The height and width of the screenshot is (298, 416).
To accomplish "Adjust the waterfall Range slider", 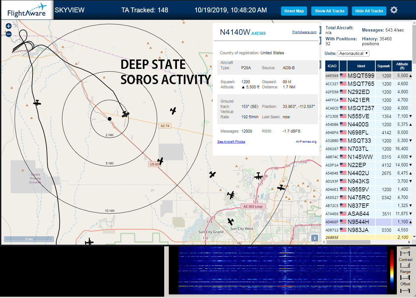I will tap(405, 278).
